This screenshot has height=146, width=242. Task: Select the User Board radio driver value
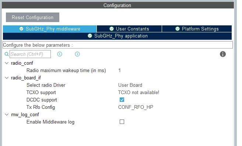130,85
